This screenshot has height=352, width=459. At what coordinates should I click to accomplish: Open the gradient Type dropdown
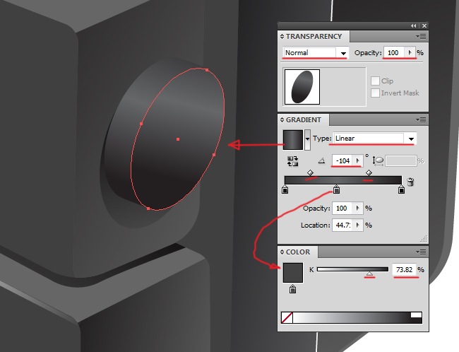pos(411,139)
